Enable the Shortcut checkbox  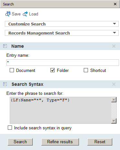point(86,70)
